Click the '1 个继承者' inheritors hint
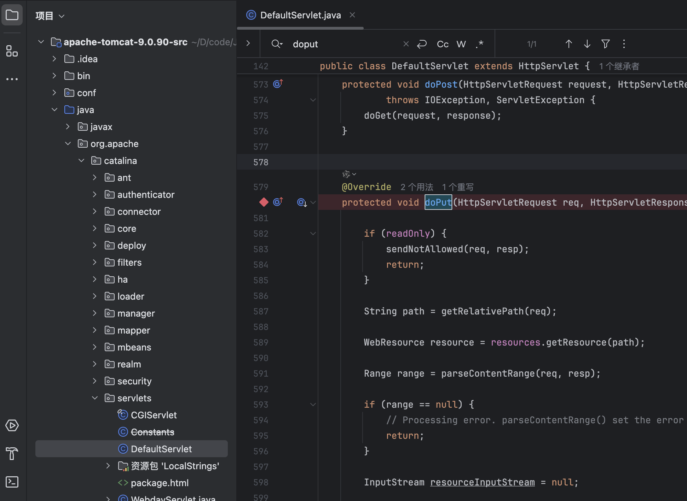 pos(619,66)
